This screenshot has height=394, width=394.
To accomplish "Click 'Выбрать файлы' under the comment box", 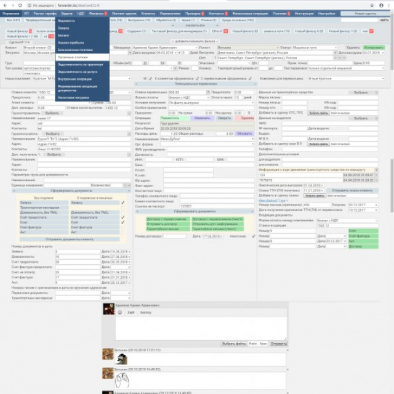I will 234,344.
